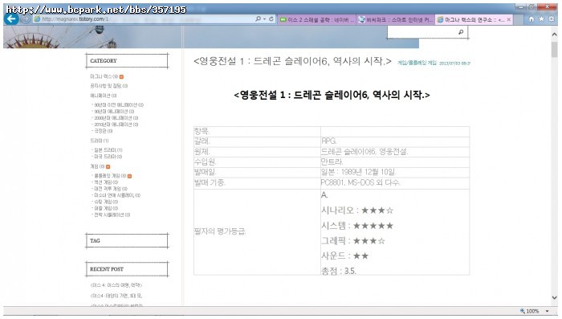Image resolution: width=562 pixels, height=319 pixels.
Task: Click the browser Forward arrow button
Action: [x=25, y=19]
